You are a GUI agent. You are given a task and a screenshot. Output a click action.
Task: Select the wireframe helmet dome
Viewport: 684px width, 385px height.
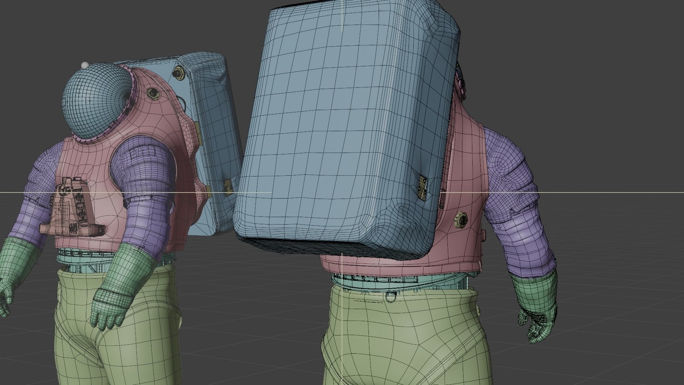coord(93,100)
